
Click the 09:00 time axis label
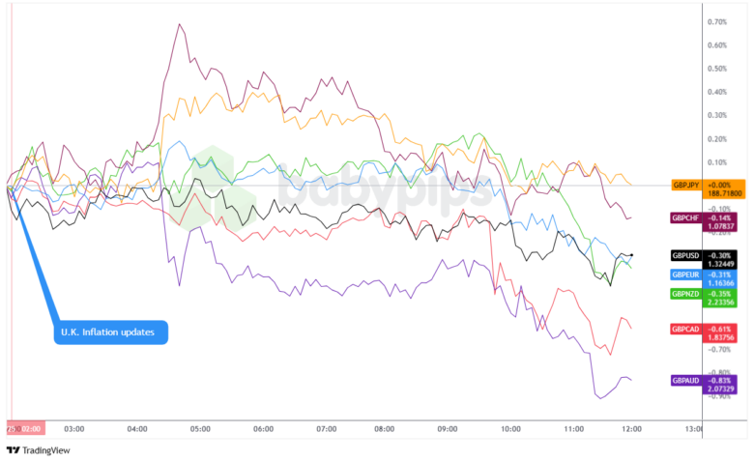[448, 428]
